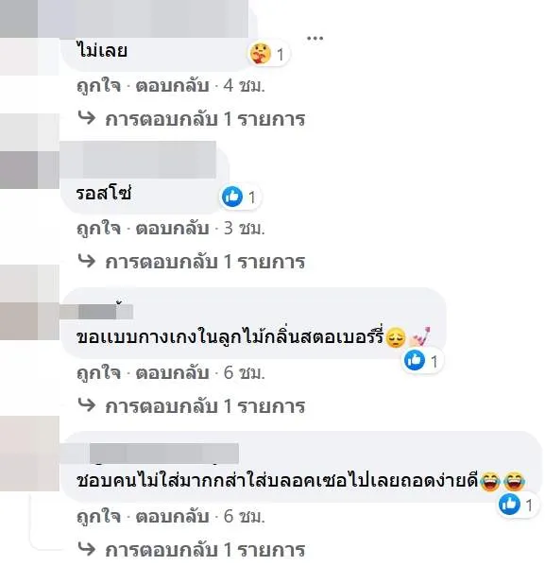545x566 pixels.
Task: Reply to สตอเบอรรี่ comment via ตอบกลับ
Action: tap(173, 373)
